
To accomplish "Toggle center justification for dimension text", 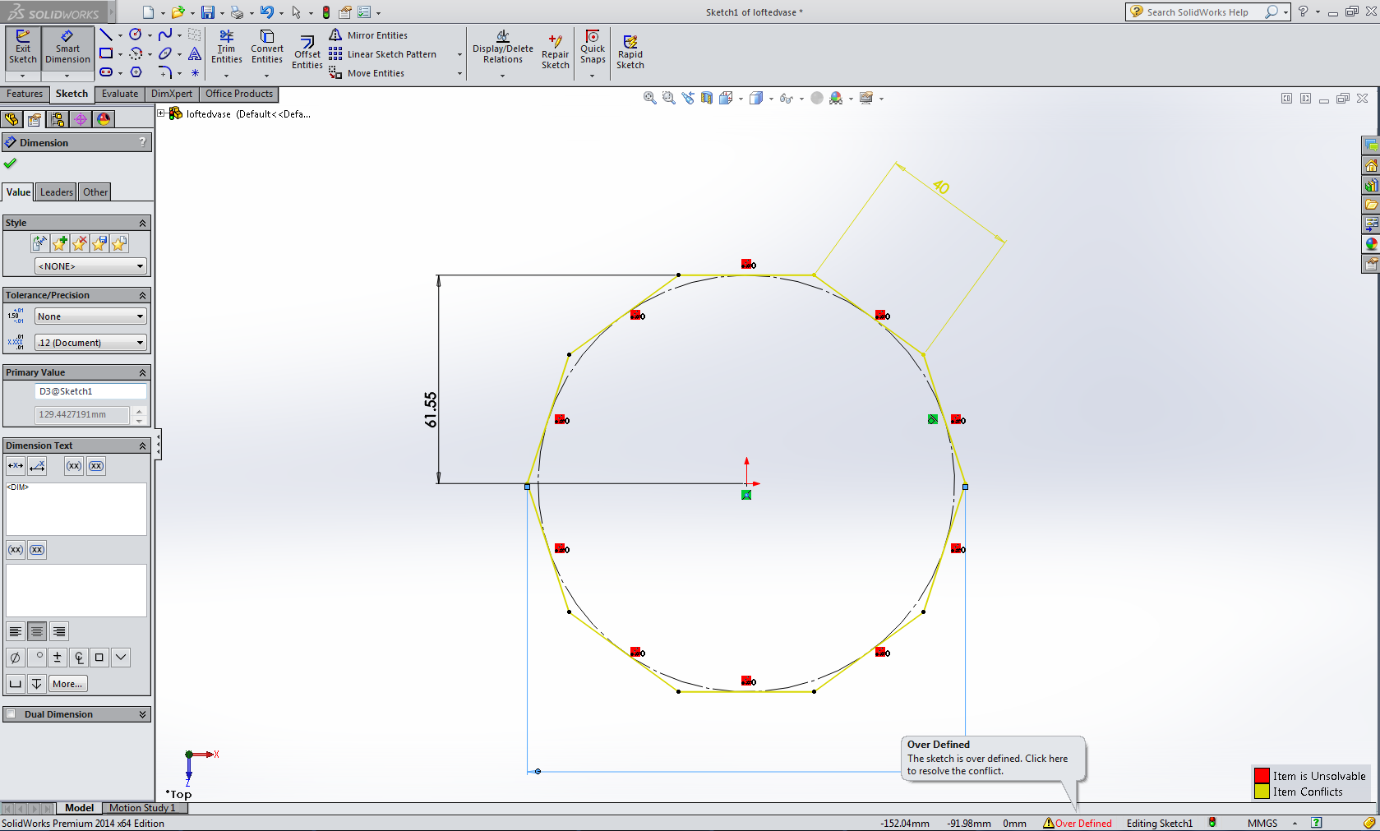I will click(36, 630).
